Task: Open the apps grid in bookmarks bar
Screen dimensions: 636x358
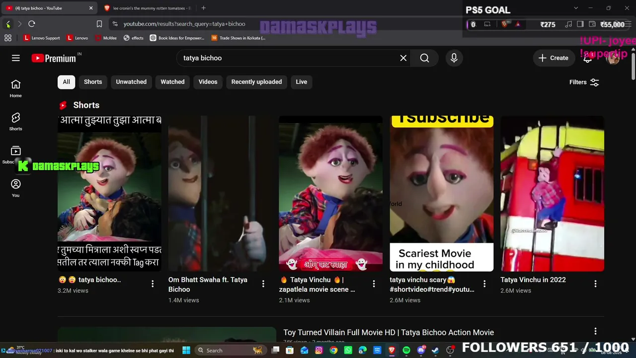Action: coord(8,38)
